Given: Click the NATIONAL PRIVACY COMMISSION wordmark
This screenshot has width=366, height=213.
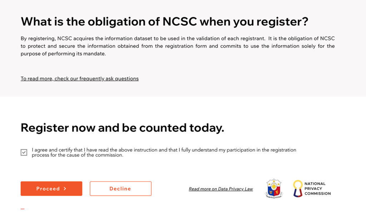Looking at the screenshot, I should 317,188.
